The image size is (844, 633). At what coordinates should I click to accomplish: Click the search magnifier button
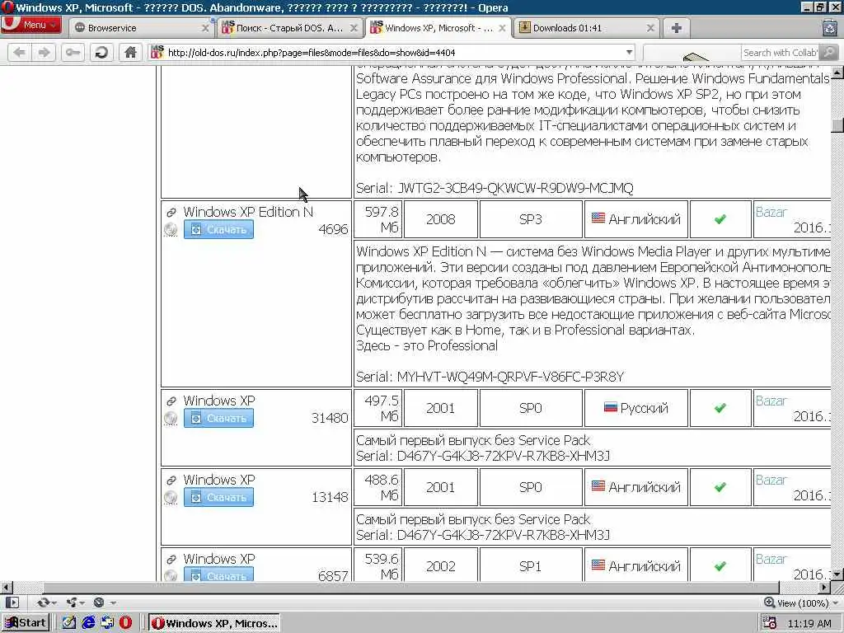point(829,53)
